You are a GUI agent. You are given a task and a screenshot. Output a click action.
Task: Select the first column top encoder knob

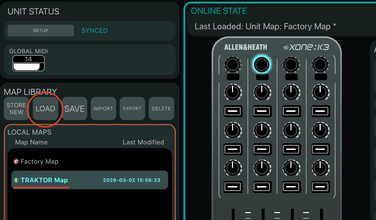point(232,65)
